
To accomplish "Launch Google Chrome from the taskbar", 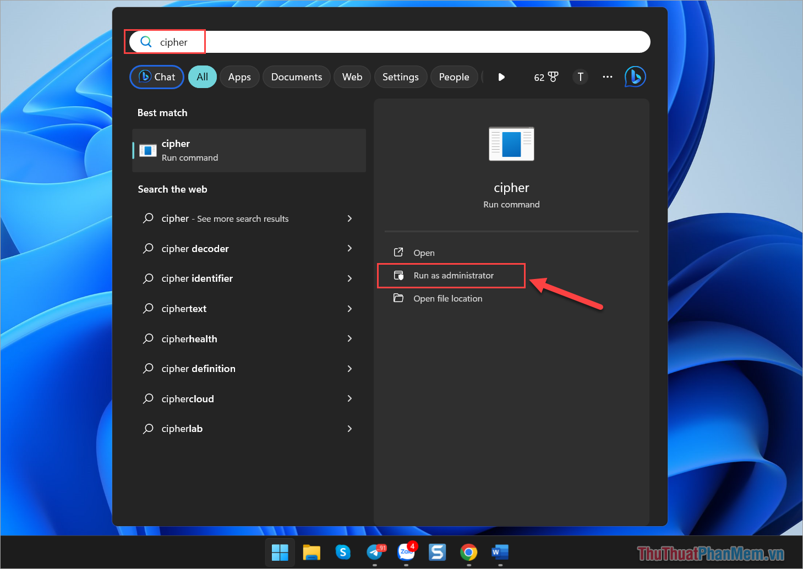I will [x=468, y=553].
